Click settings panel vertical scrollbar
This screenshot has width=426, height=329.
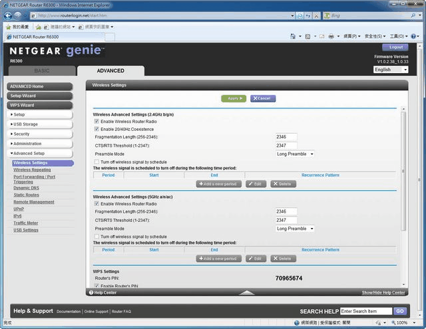click(x=403, y=171)
